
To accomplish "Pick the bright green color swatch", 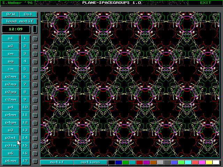I will tap(181, 162).
